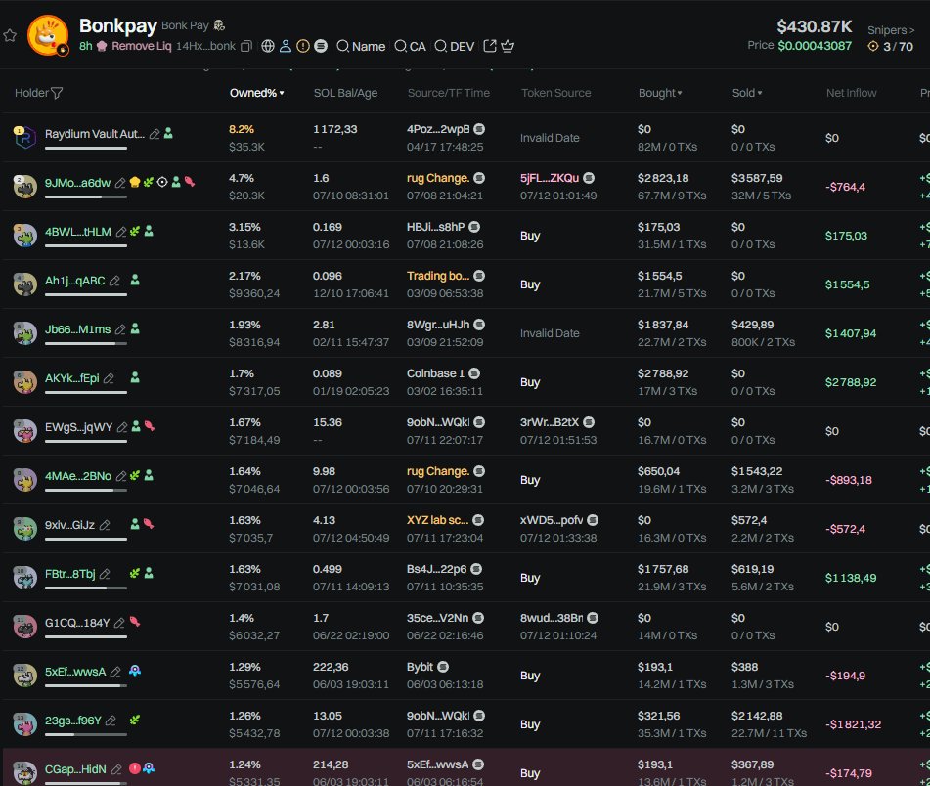Search the token by DEV
Image resolution: width=930 pixels, height=786 pixels.
click(x=455, y=46)
